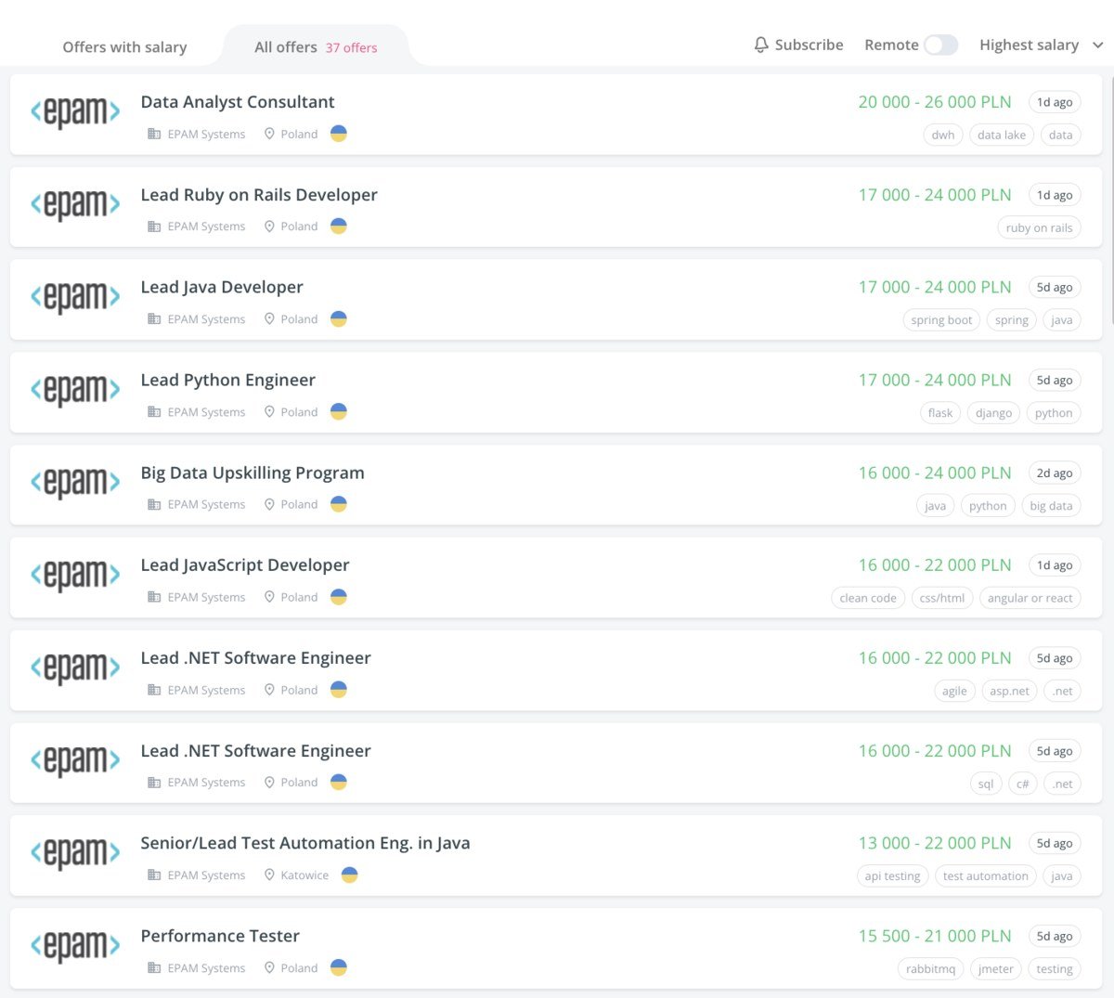Image resolution: width=1114 pixels, height=998 pixels.
Task: Click the chevron arrow beside Highest salary
Action: pyautogui.click(x=1098, y=45)
